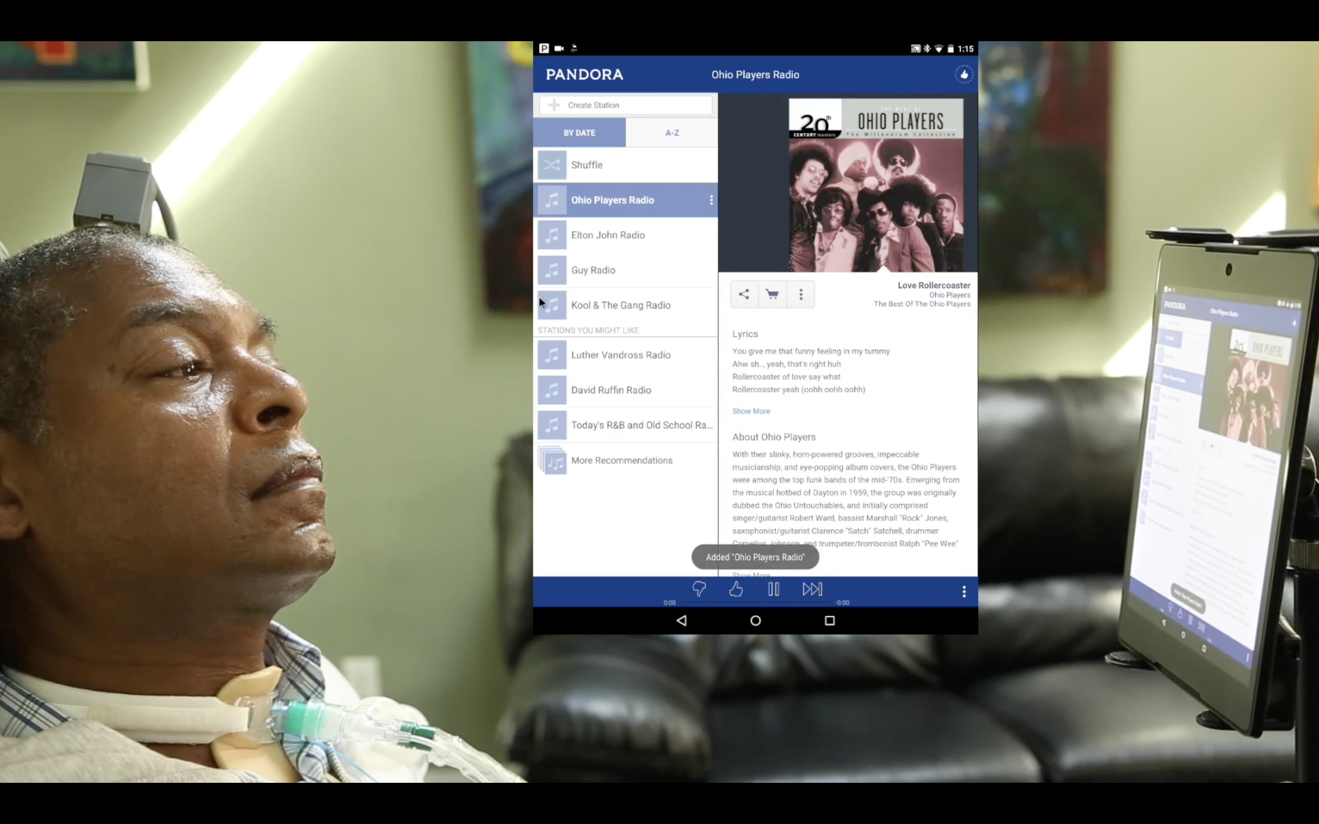Open the share icon under album art
1319x824 pixels.
point(744,294)
